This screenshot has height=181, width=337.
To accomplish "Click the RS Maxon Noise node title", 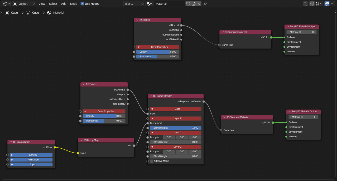I will [x=22, y=142].
